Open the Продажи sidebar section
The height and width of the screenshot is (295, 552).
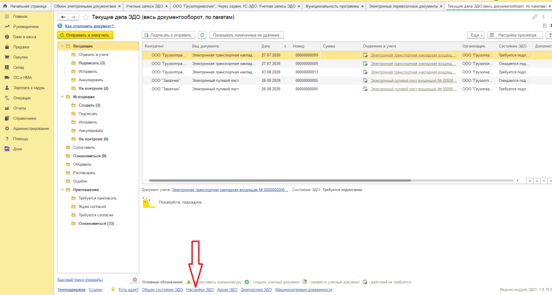click(21, 47)
